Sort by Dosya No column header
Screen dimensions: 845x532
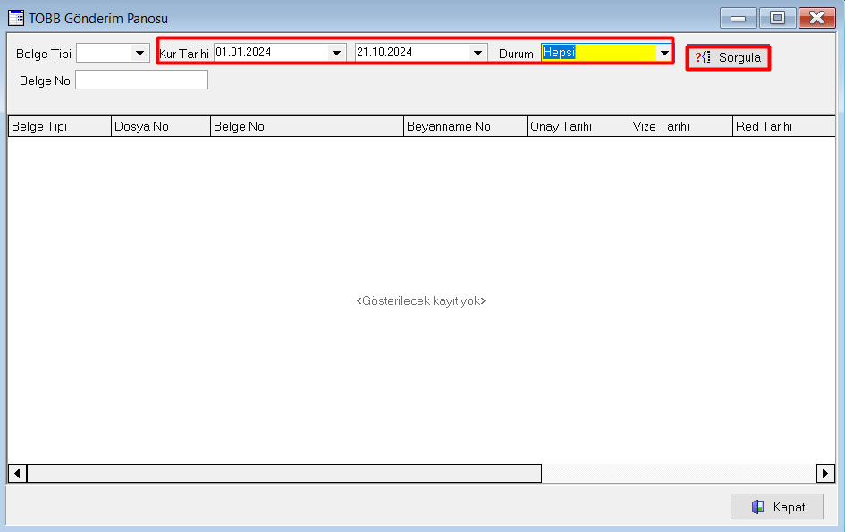[161, 126]
